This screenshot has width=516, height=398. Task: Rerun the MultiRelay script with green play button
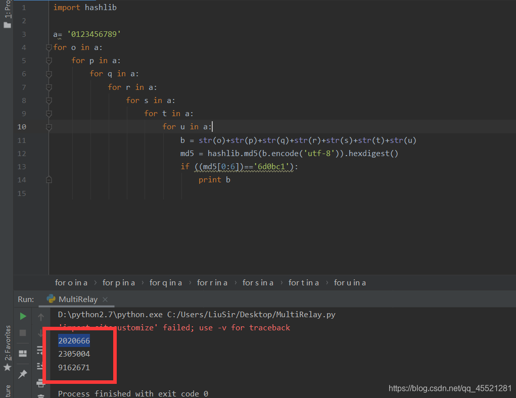point(23,316)
